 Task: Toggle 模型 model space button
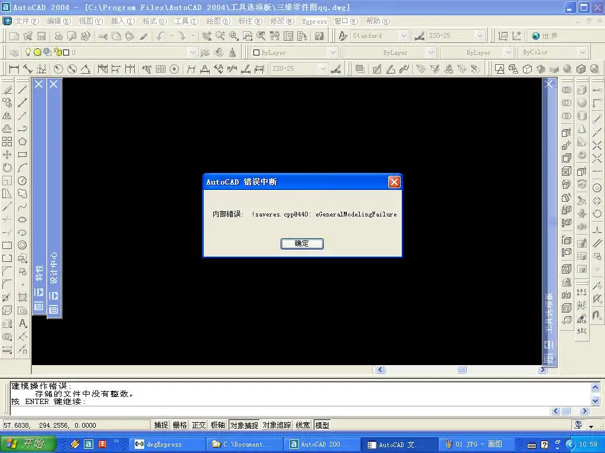[x=322, y=425]
